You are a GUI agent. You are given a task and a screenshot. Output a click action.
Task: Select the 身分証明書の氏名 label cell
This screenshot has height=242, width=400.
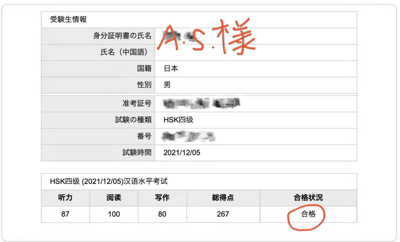click(122, 36)
